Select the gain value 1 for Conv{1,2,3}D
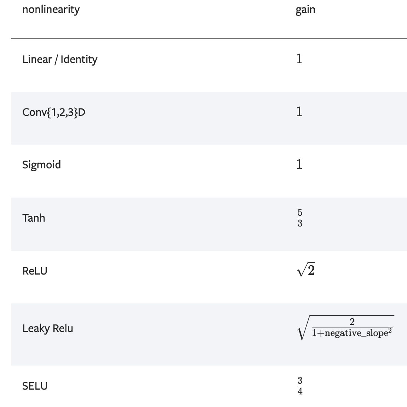Viewport: 407px width, 407px height. tap(299, 111)
